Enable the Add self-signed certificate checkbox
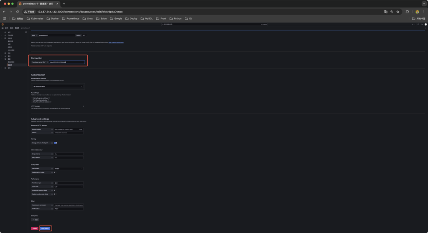 (x=32, y=98)
